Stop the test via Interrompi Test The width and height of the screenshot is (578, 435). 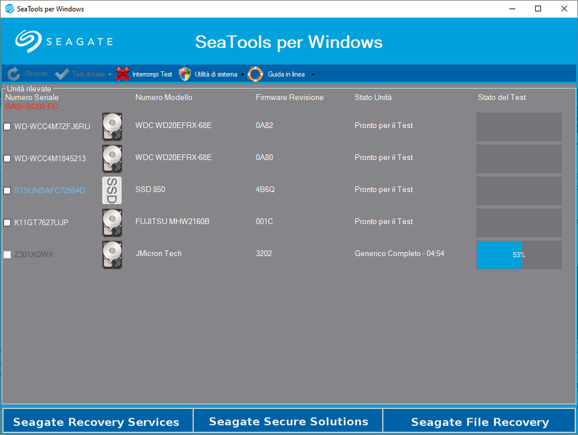(143, 74)
